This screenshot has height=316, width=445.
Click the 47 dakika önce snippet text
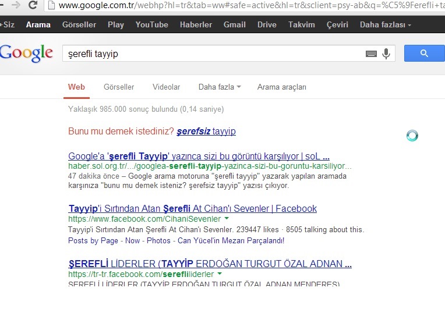click(93, 176)
